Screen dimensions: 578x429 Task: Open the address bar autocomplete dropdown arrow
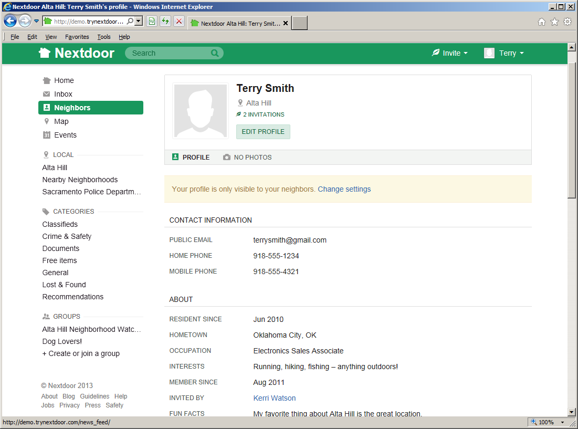tap(139, 22)
